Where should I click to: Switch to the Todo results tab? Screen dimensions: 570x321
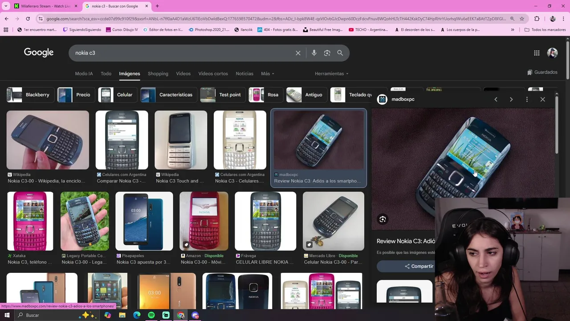106,74
